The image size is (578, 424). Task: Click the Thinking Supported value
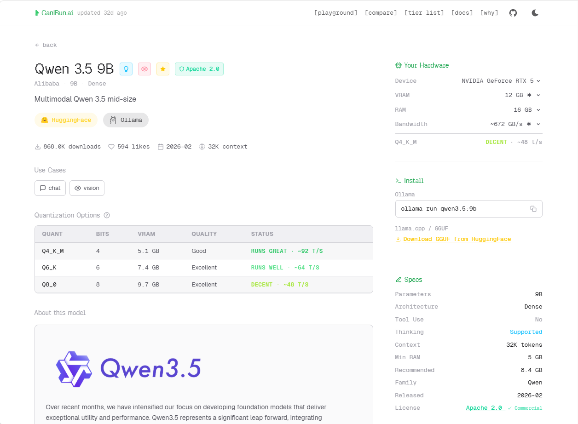[526, 332]
